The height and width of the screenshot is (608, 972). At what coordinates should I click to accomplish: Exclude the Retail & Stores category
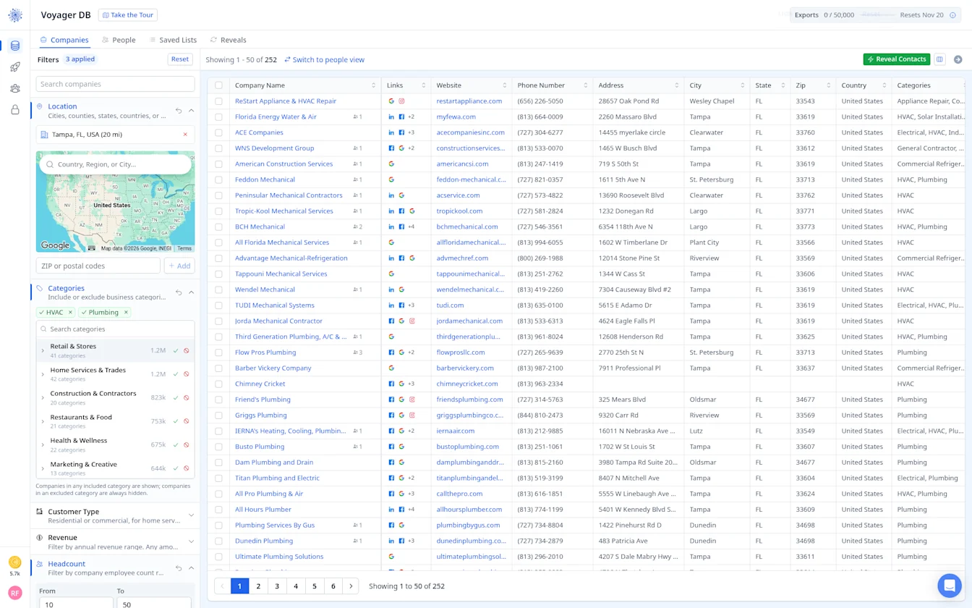tap(187, 351)
